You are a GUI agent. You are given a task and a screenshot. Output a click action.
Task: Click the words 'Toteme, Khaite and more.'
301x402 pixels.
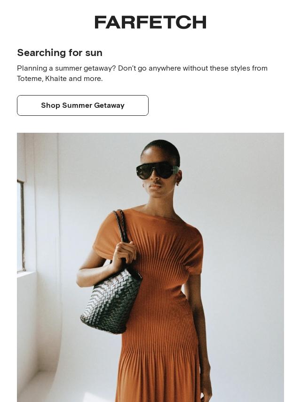point(60,79)
